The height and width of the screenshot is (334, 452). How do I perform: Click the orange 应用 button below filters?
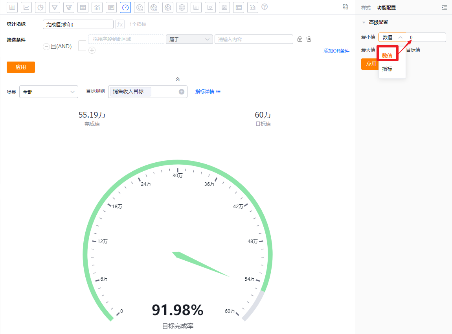click(21, 67)
